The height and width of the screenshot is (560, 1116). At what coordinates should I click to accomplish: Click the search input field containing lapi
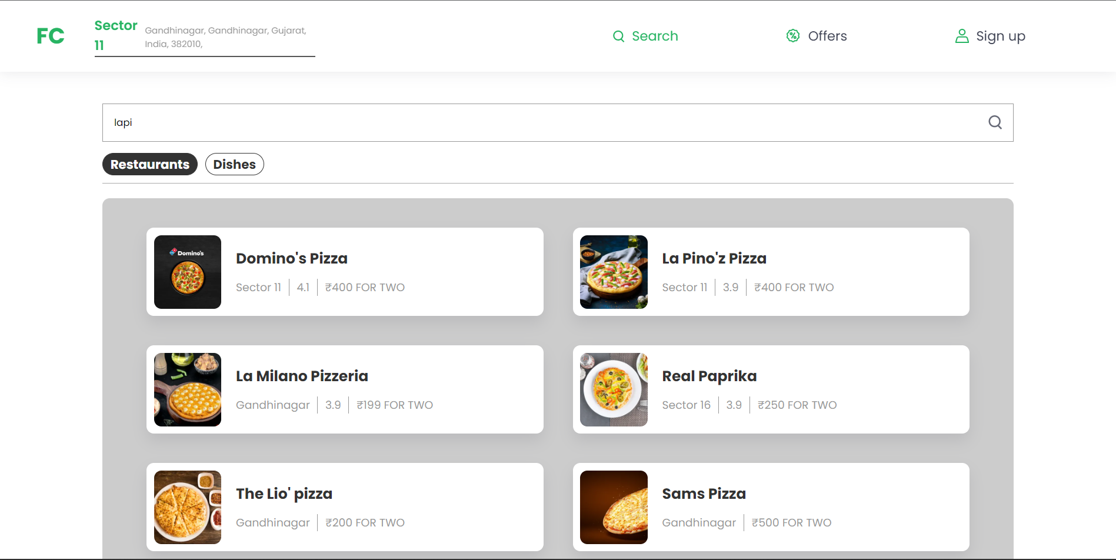pyautogui.click(x=558, y=122)
